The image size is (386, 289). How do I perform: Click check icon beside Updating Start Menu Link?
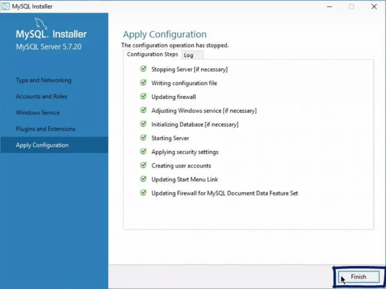143,179
